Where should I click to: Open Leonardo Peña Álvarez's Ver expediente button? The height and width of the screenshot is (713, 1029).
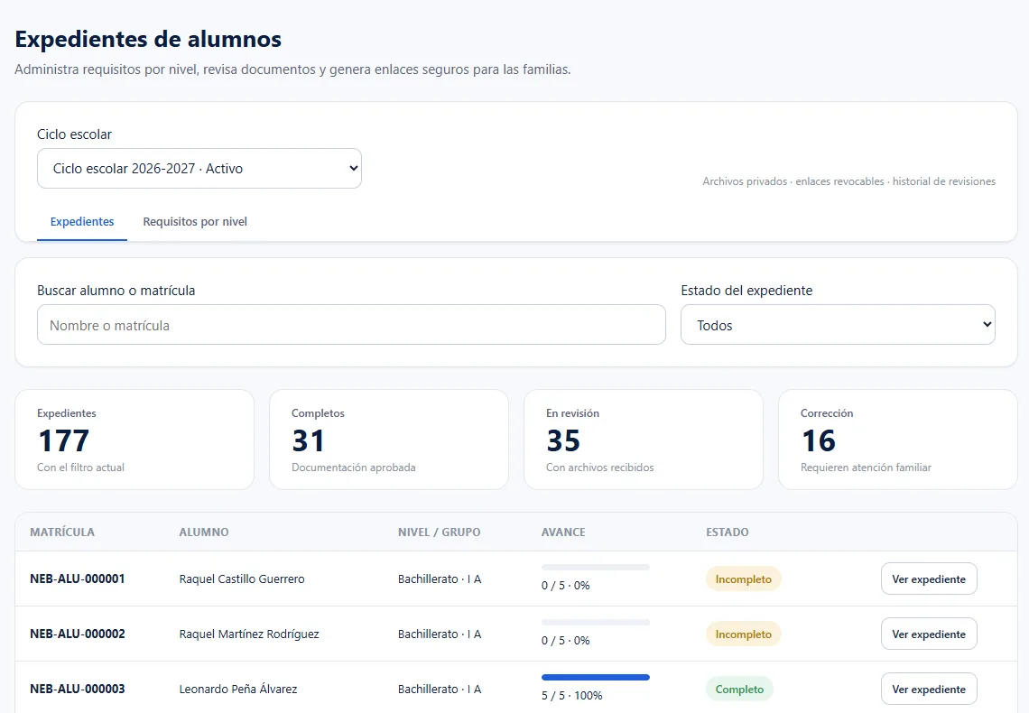coord(929,690)
